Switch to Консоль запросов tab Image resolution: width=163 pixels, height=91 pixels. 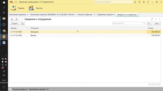[86, 15]
